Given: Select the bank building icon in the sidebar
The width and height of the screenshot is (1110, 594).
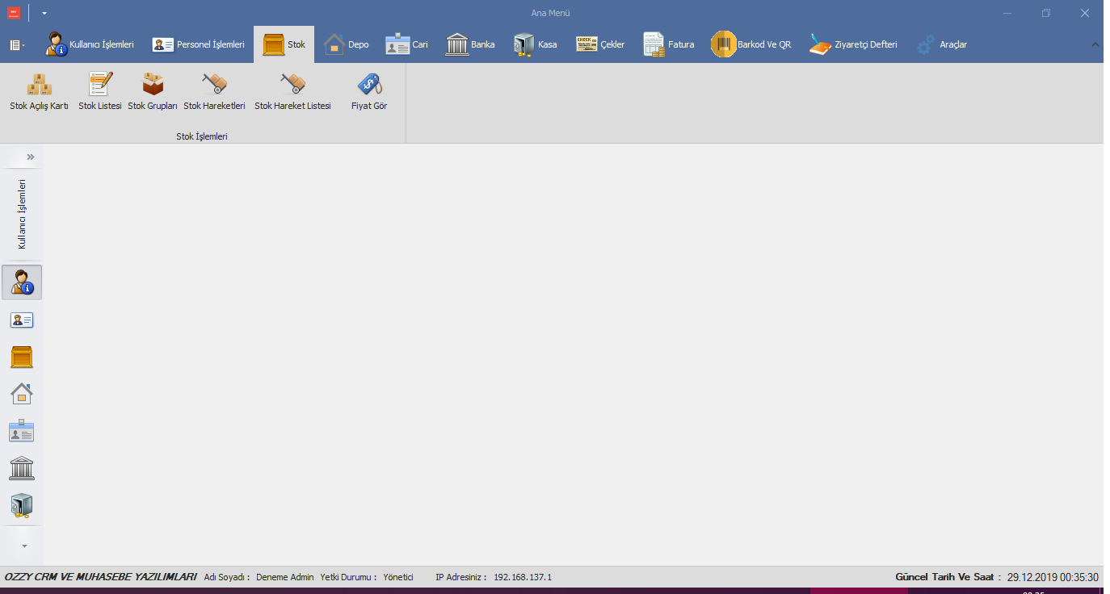Looking at the screenshot, I should [22, 468].
